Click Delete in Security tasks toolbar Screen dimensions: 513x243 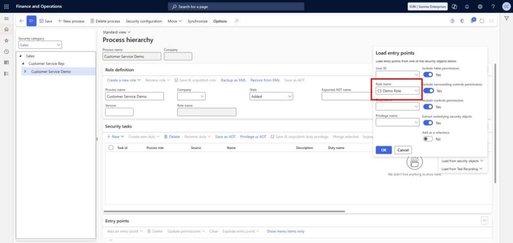pos(172,136)
